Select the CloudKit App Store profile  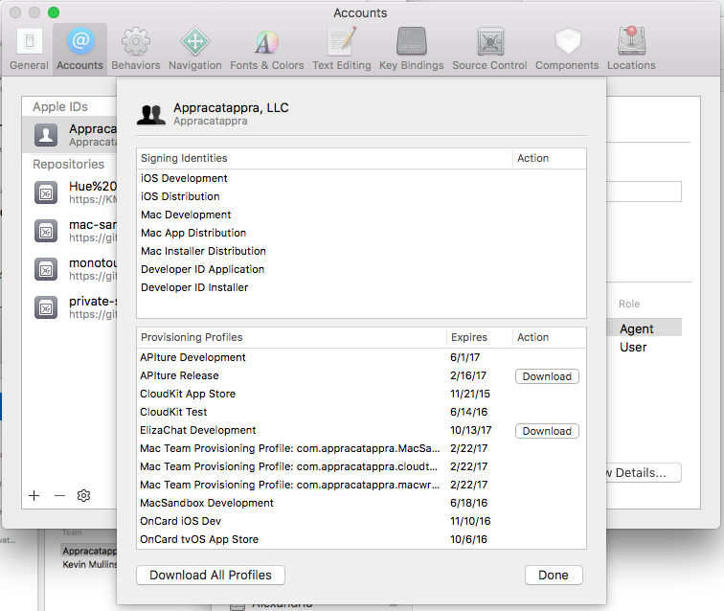361,394
